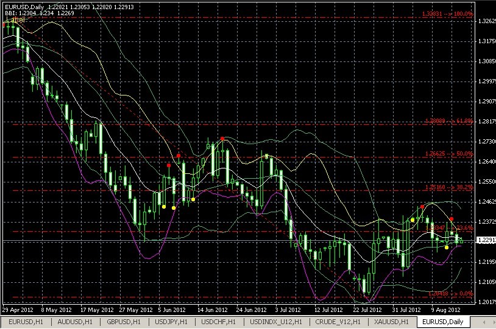Click the 1.2017 price scale value
This screenshot has width=496, height=329.
coord(486,302)
